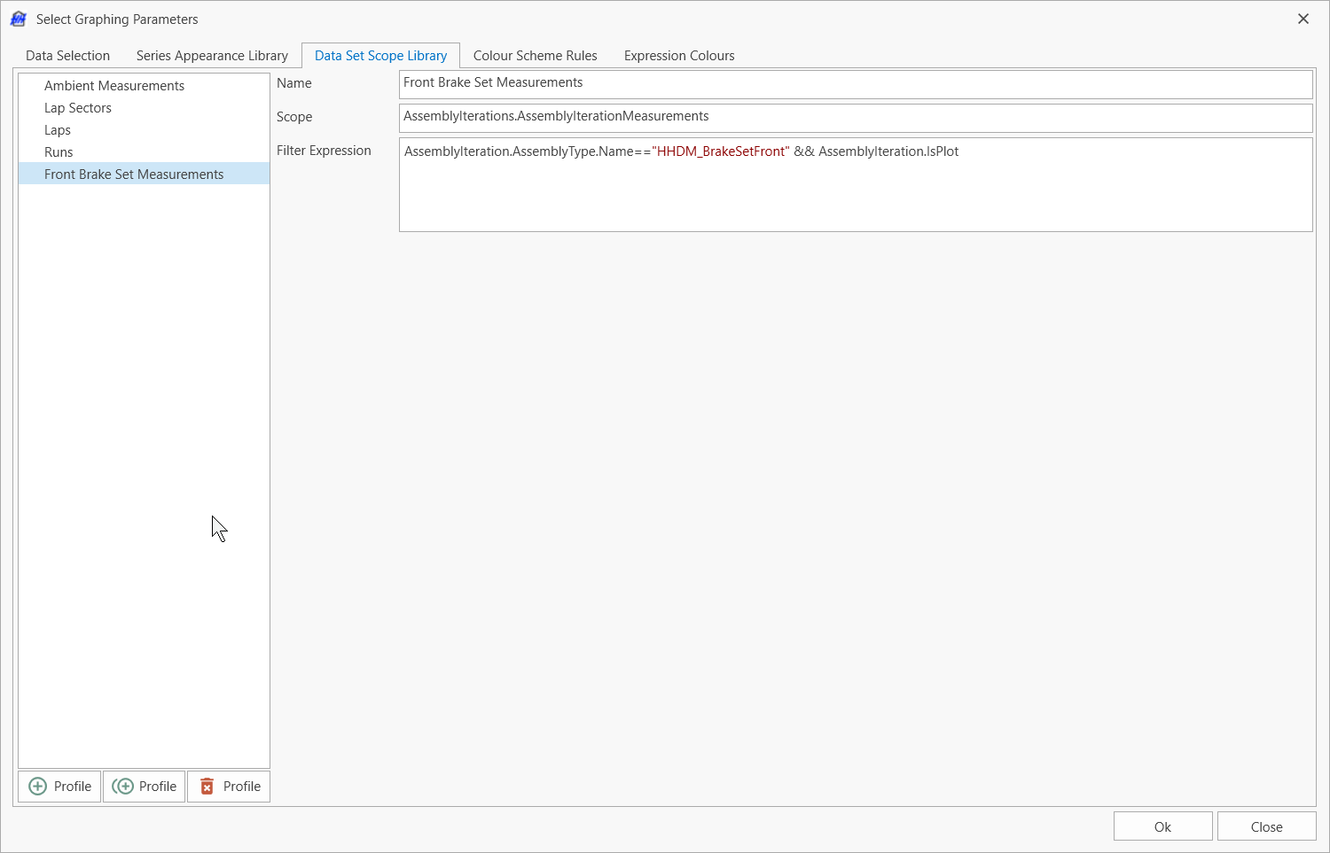Open the Series Appearance Library tab
Viewport: 1330px width, 853px height.
pos(212,56)
